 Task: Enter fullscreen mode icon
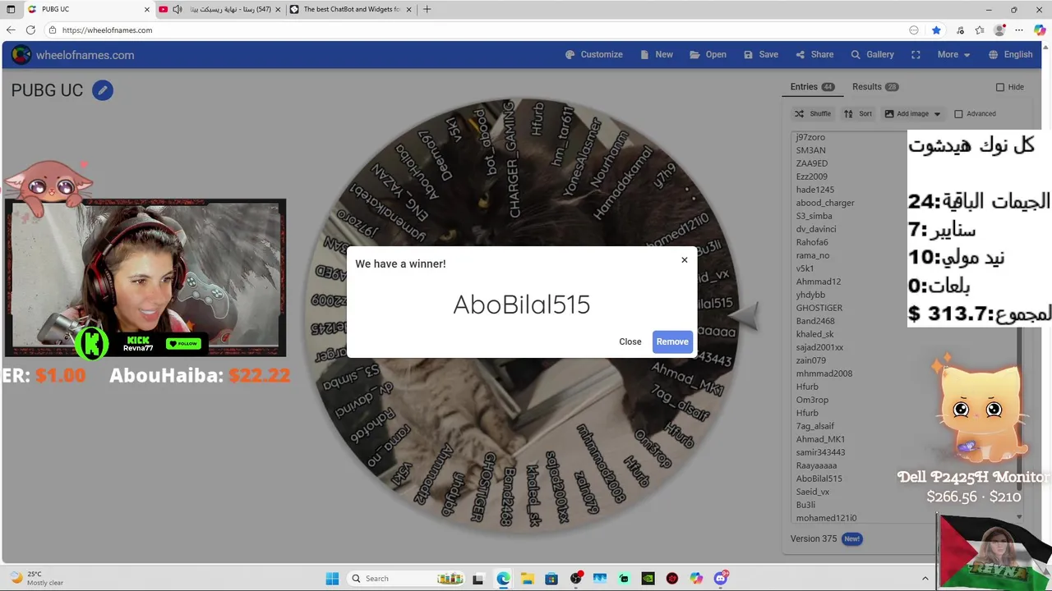pyautogui.click(x=916, y=55)
